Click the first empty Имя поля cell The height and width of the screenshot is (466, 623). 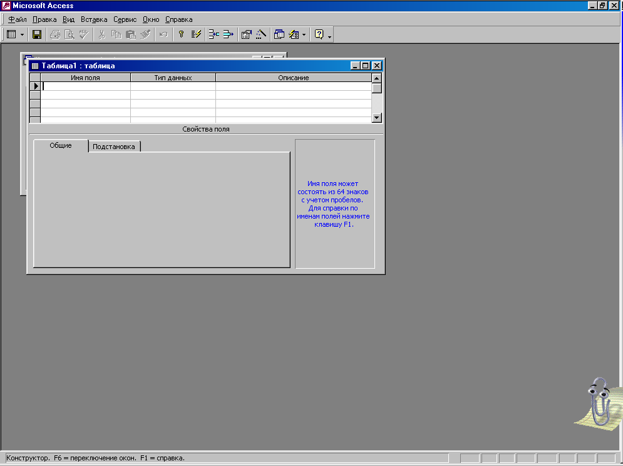click(85, 86)
